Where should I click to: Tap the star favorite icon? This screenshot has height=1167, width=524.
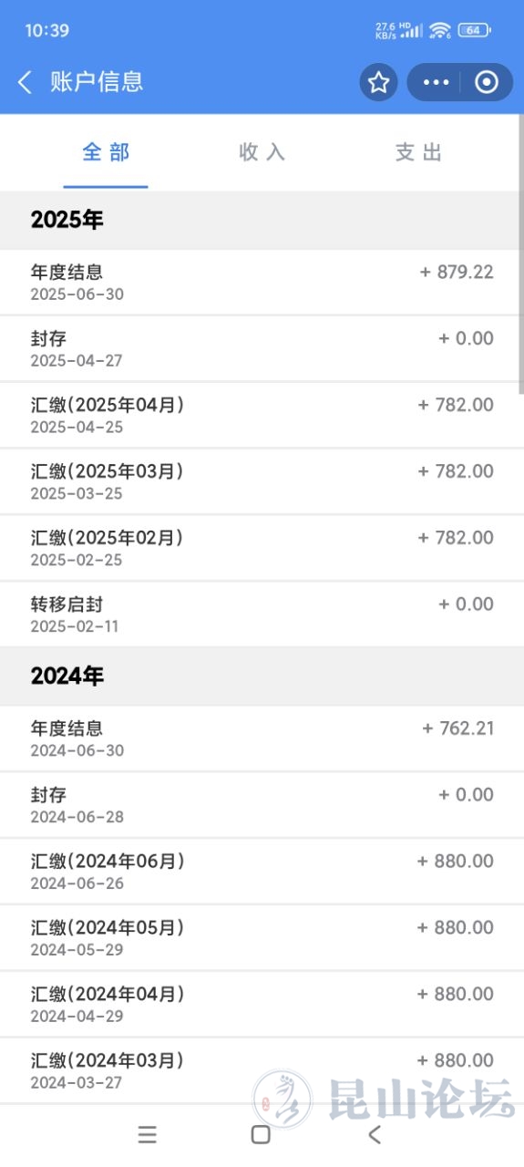[x=379, y=83]
